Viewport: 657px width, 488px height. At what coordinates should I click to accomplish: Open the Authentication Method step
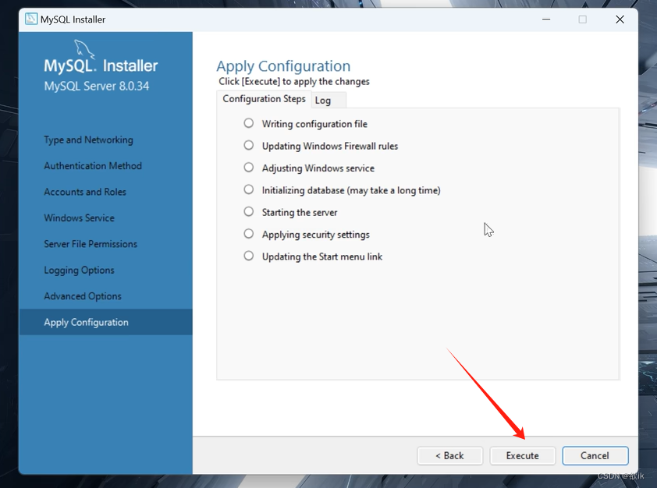click(93, 166)
